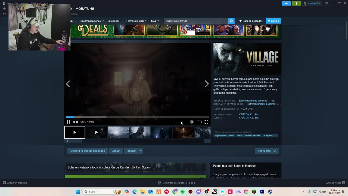
Task: Click Añadir un producto
Action: tap(15, 183)
